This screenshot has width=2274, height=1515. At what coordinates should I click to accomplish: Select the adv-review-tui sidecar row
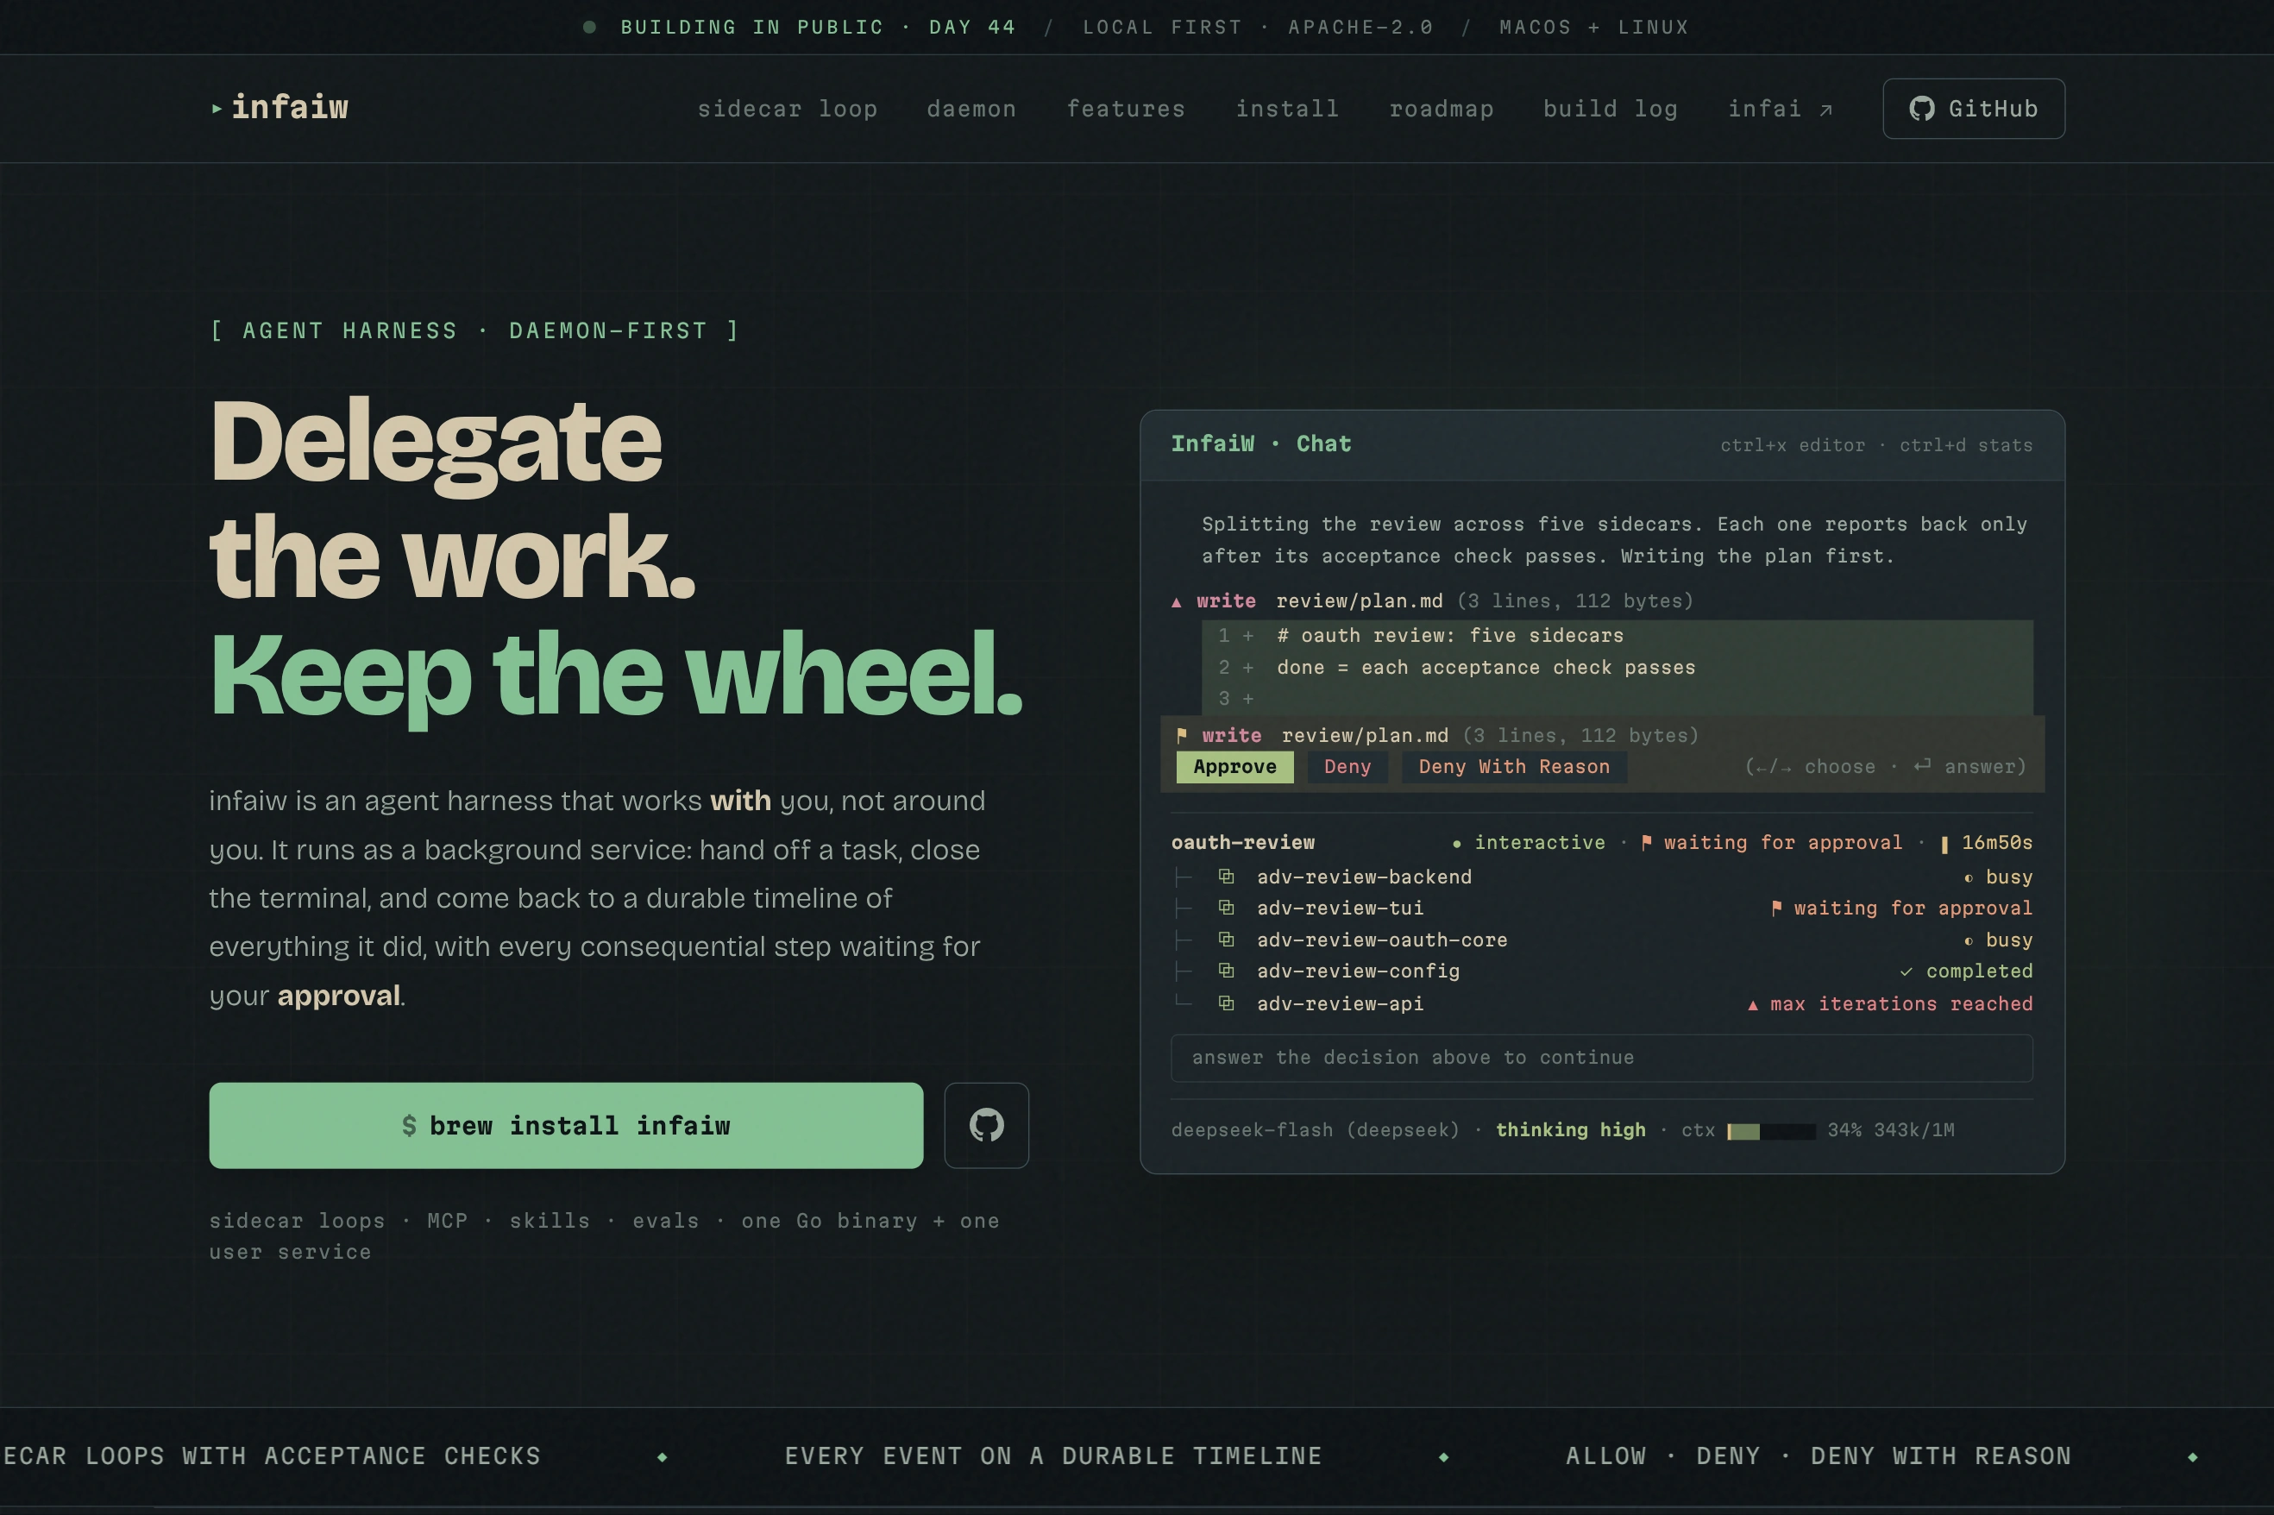point(1602,908)
